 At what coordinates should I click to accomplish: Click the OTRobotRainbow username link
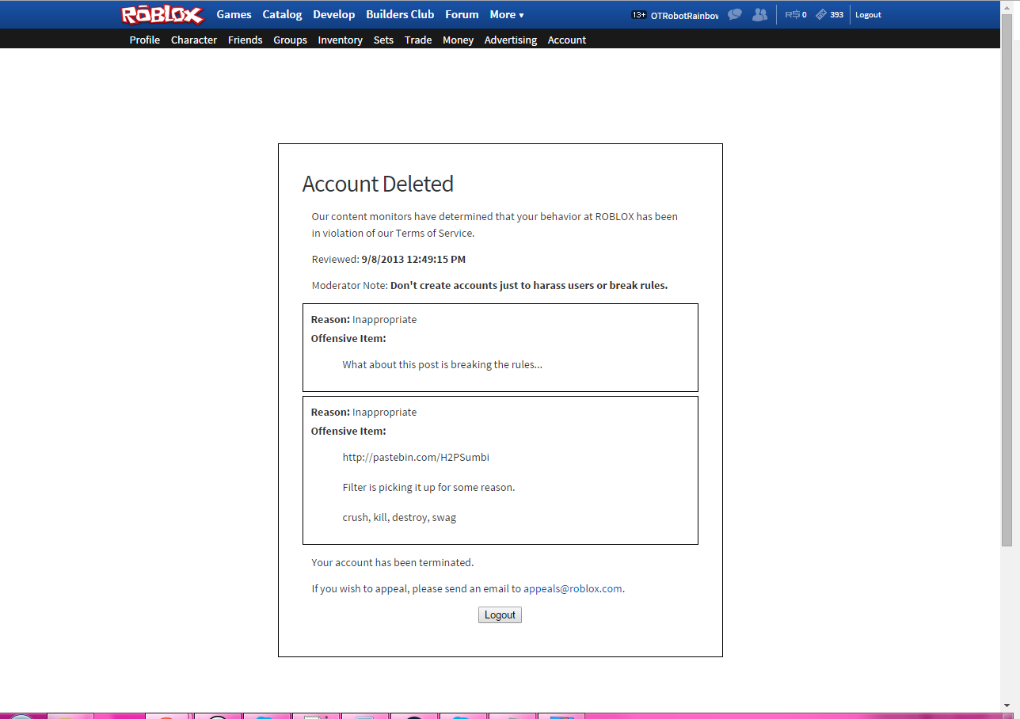(x=684, y=15)
